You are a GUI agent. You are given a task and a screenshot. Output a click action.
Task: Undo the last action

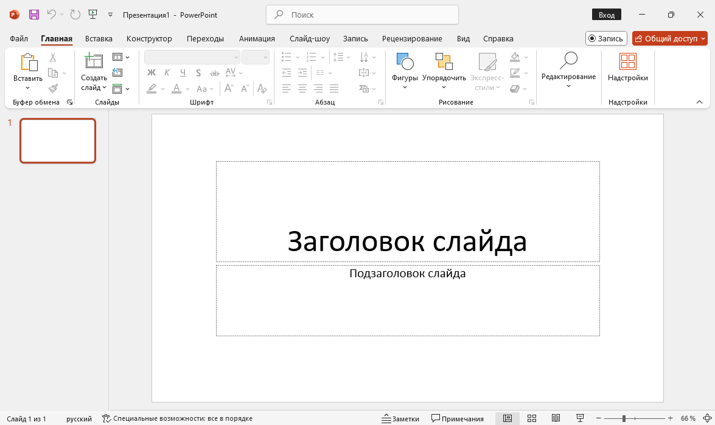tap(52, 15)
